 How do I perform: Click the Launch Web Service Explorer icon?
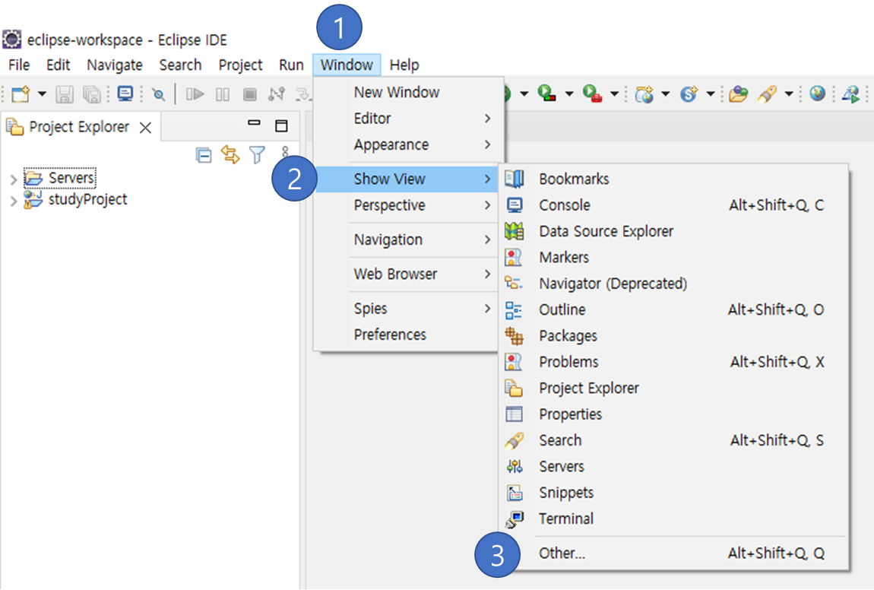click(850, 94)
